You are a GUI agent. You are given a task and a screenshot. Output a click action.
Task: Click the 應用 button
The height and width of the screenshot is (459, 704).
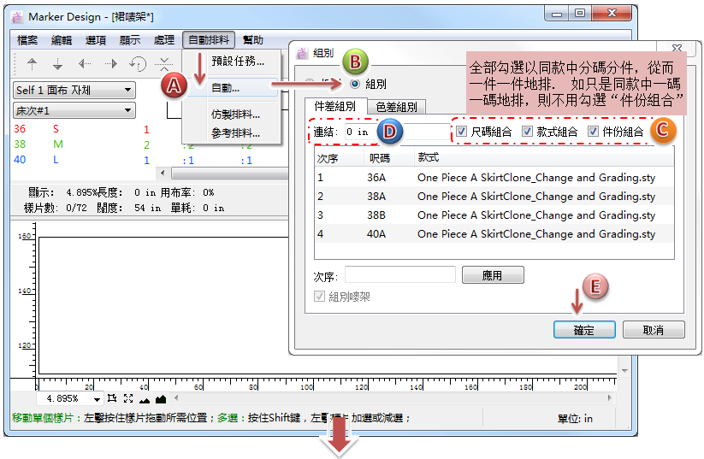click(x=492, y=275)
